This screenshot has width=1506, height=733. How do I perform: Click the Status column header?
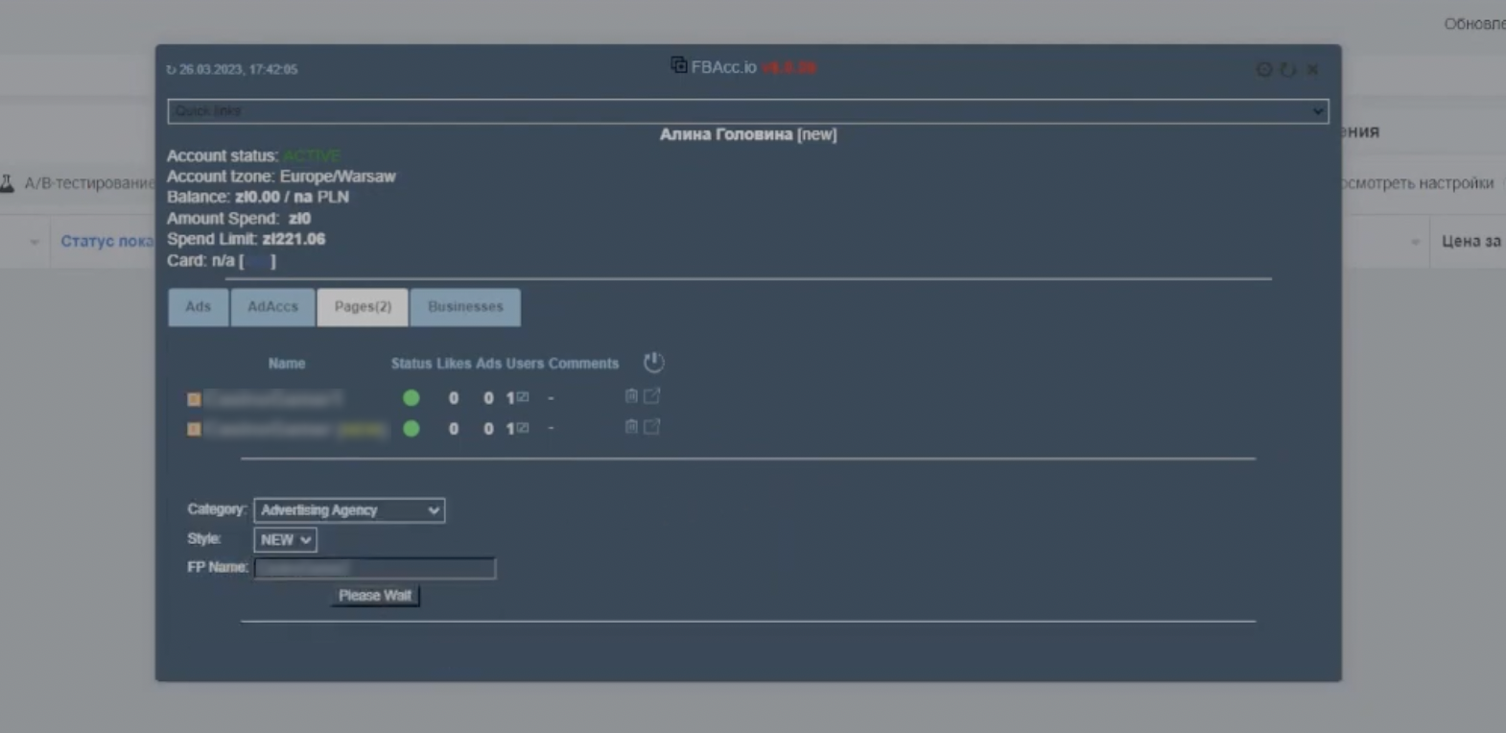click(x=412, y=364)
